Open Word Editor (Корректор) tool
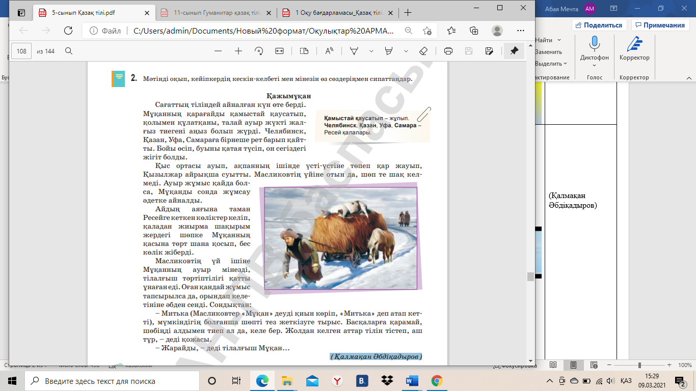The height and width of the screenshot is (391, 696). click(634, 49)
